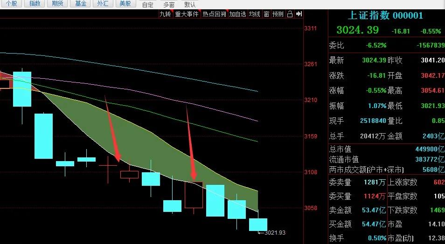Click the current price 3024.39
The width and height of the screenshot is (445, 244).
point(358,30)
